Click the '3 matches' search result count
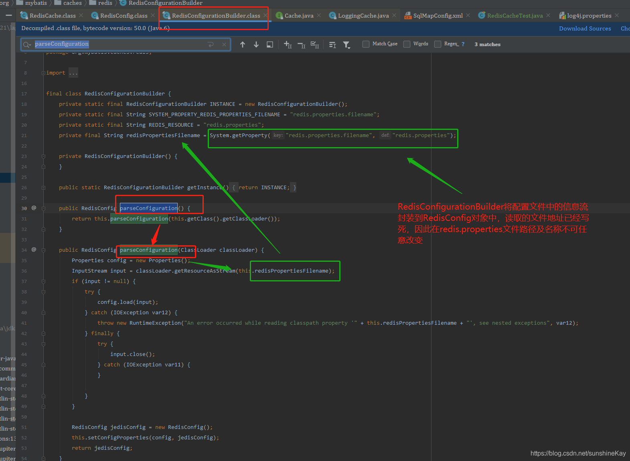630x461 pixels. click(487, 44)
